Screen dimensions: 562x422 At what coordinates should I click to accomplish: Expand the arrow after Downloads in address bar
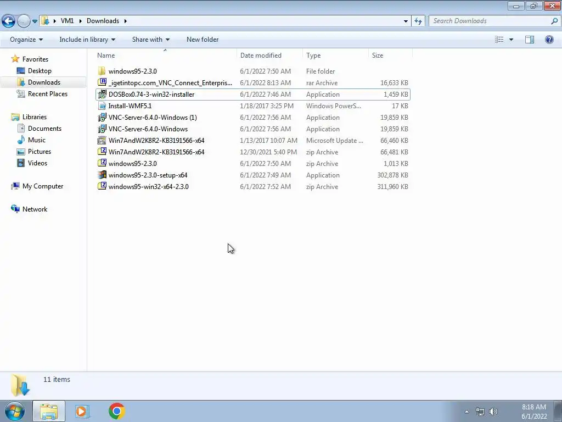(x=126, y=21)
